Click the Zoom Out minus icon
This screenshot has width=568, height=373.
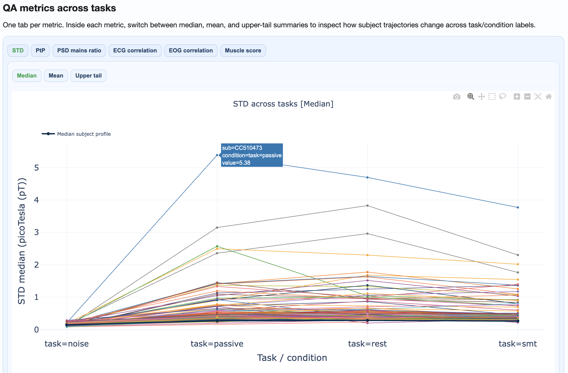click(x=527, y=97)
